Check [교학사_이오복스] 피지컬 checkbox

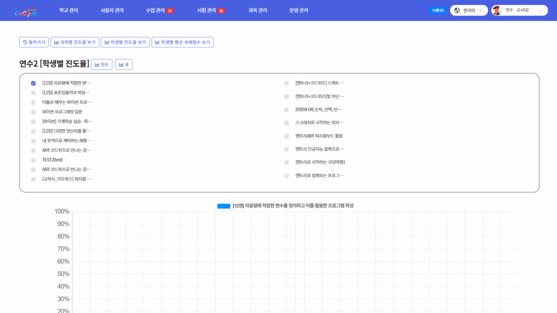click(x=33, y=179)
